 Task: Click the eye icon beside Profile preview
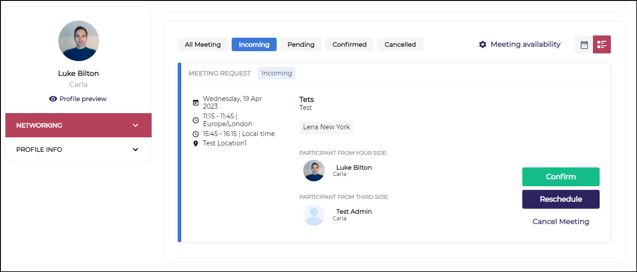point(53,99)
